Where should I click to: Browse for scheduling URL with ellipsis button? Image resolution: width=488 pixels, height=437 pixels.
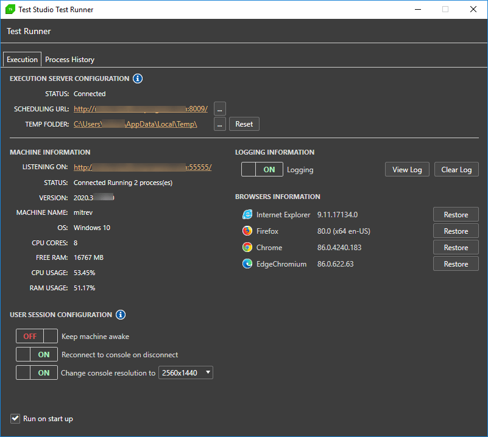click(x=220, y=109)
